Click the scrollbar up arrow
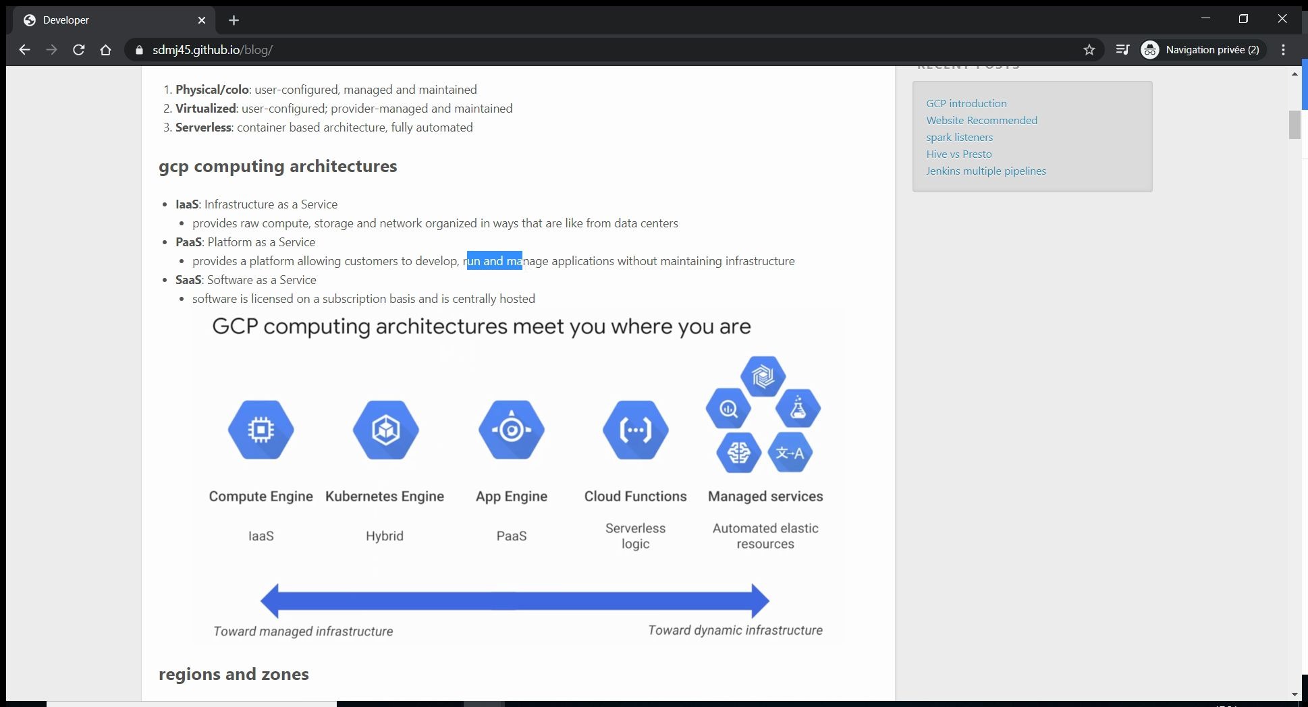Image resolution: width=1308 pixels, height=707 pixels. (1294, 73)
